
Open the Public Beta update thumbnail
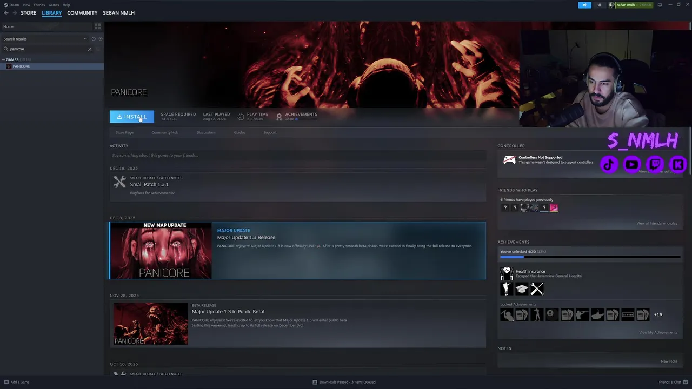click(x=151, y=324)
